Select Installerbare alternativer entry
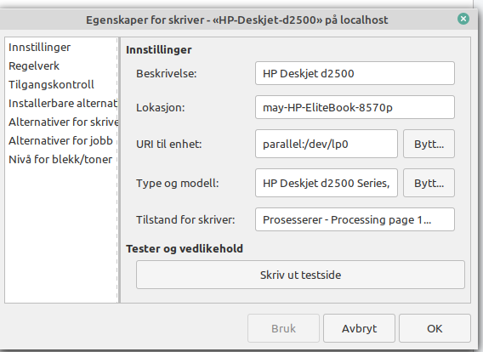The image size is (483, 352). tap(63, 104)
